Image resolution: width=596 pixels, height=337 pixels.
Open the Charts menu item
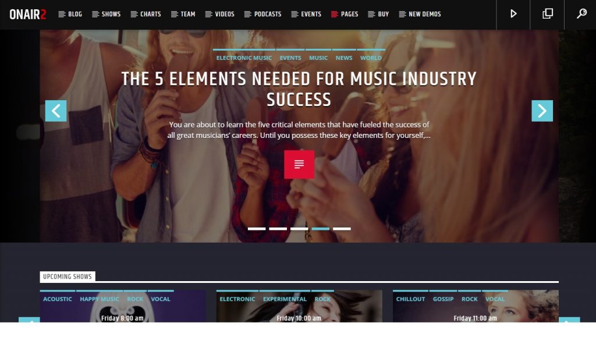coord(146,14)
